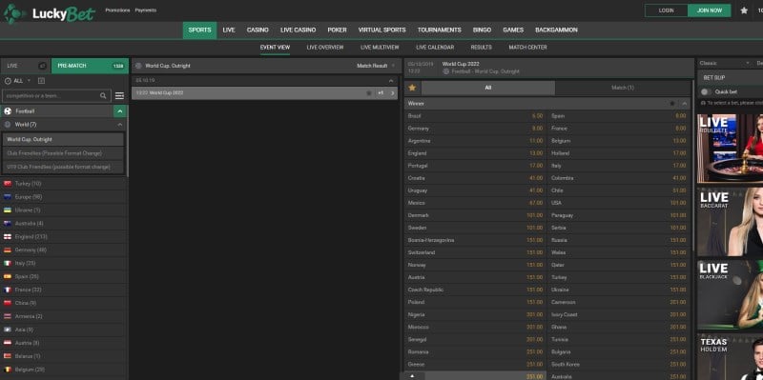Click the search magnifier icon
This screenshot has width=763, height=380.
103,96
